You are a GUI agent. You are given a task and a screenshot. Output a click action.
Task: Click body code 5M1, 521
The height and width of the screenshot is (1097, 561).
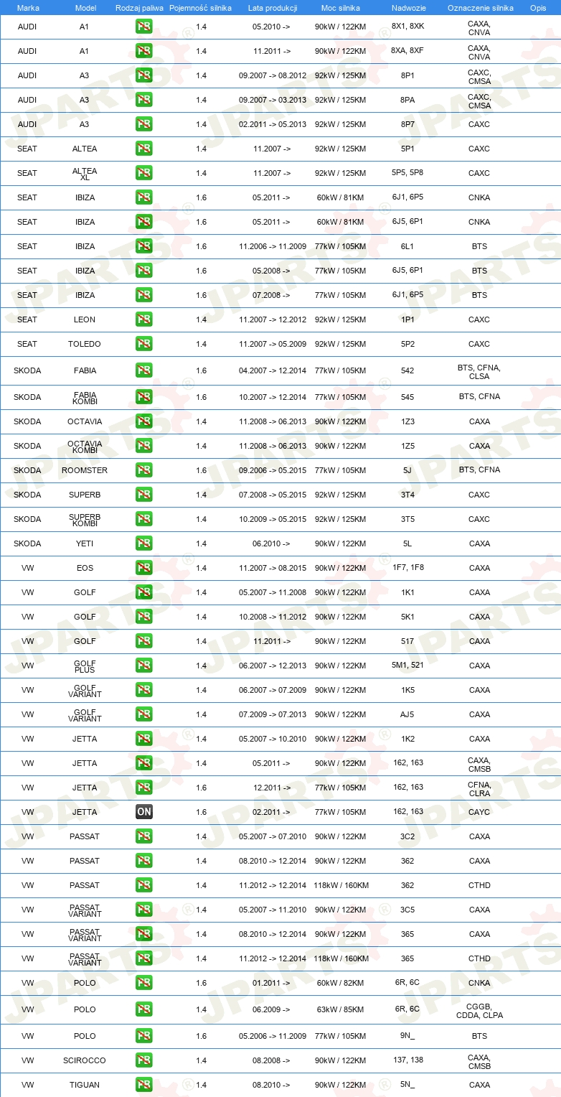tap(407, 666)
